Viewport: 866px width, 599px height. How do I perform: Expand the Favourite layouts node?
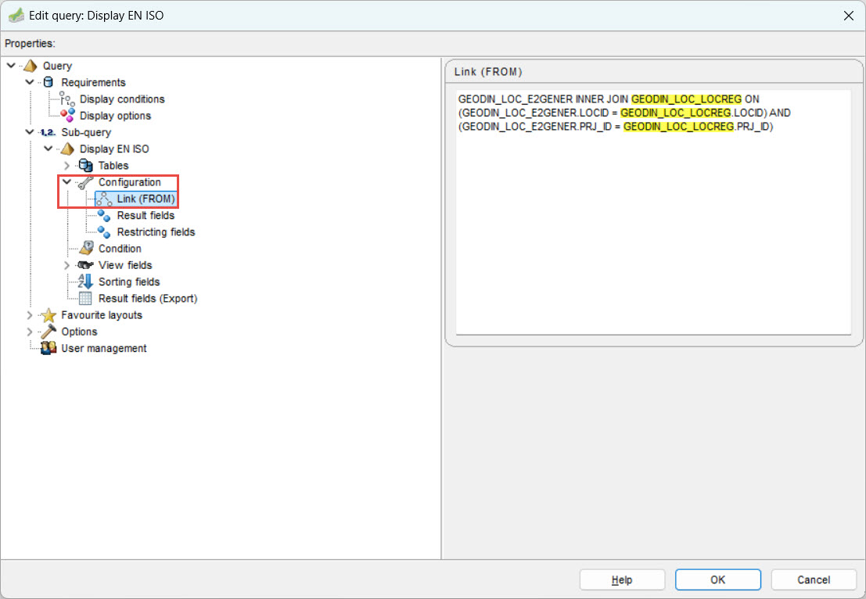click(x=30, y=315)
